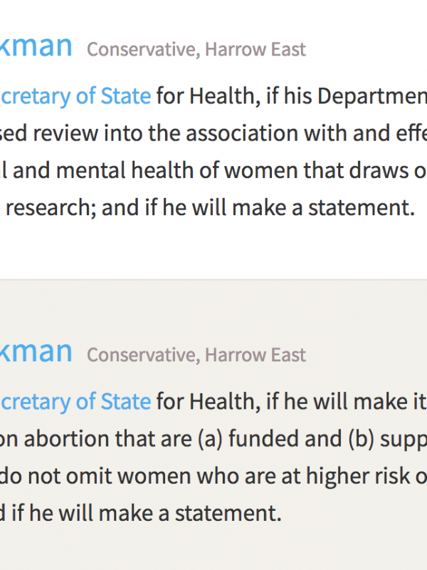Open the MP name link above the Department review question
This screenshot has height=570, width=427.
(x=36, y=46)
